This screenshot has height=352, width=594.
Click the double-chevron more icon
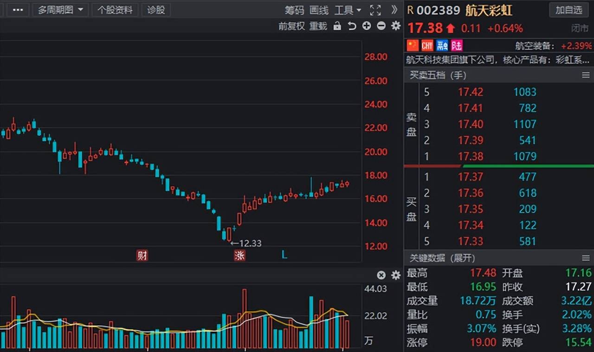point(394,10)
